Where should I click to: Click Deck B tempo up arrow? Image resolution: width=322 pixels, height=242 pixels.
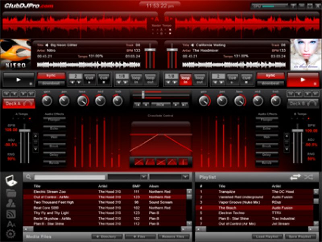click(x=287, y=136)
